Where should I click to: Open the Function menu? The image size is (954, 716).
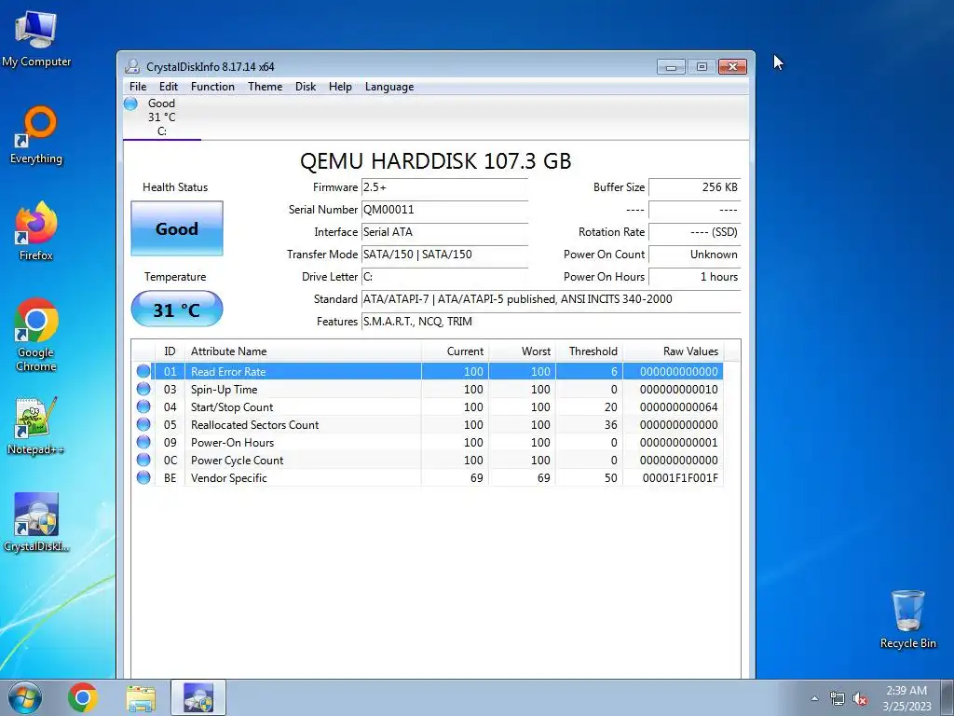[x=212, y=87]
